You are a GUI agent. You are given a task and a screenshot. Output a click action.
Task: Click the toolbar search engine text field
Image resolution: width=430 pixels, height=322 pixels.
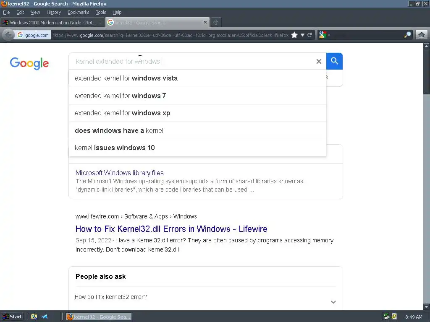[x=366, y=35]
